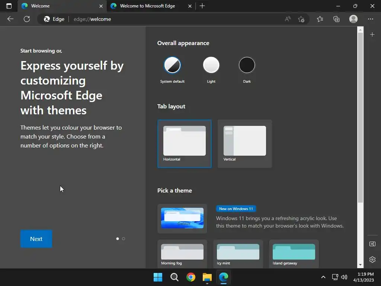Choose Horizontal tab layout
This screenshot has width=381, height=286.
185,144
